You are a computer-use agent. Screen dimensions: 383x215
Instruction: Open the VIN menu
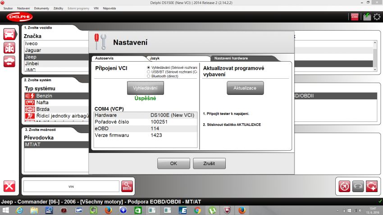(96, 8)
